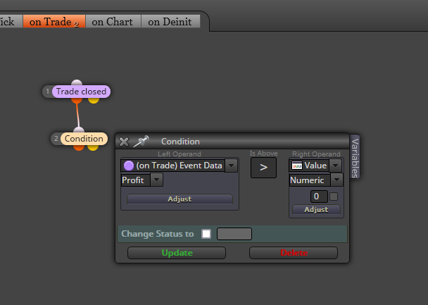Click the green Update button
Screen dimensions: 428x305
pos(177,253)
